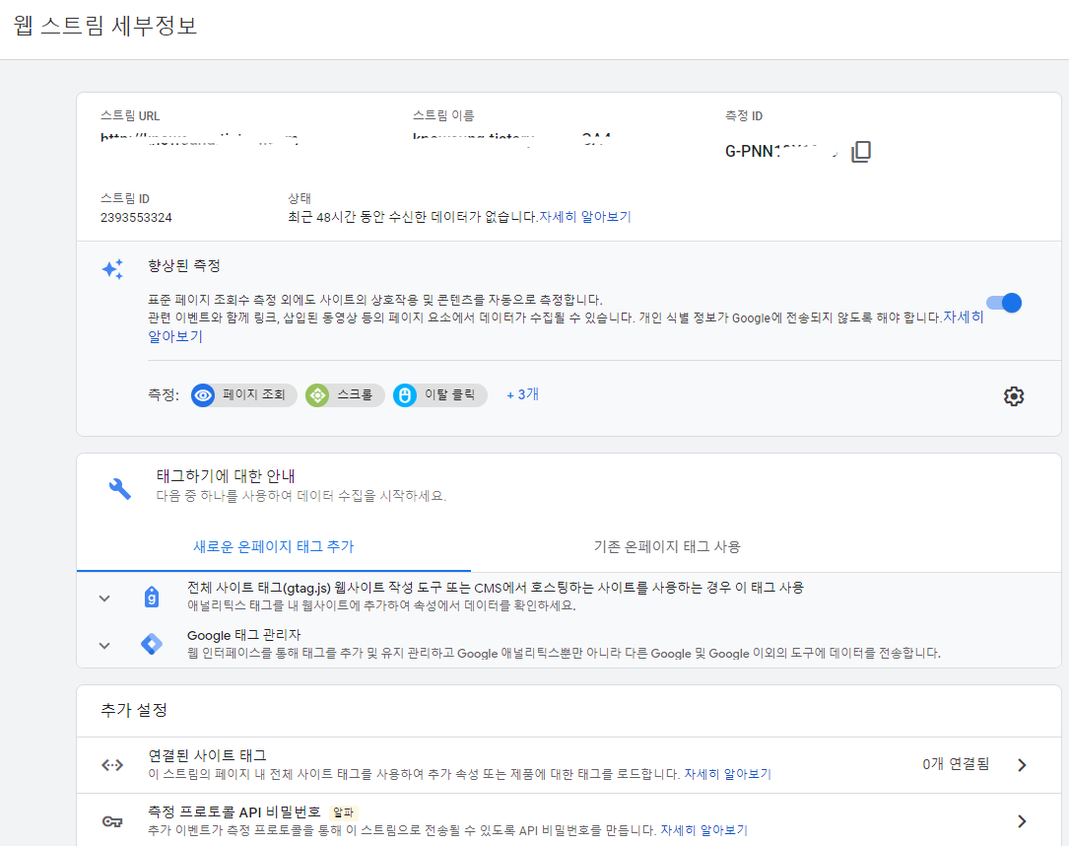Image resolution: width=1069 pixels, height=846 pixels.
Task: Click the 측정 프로토콜 API 비밀번호 row title
Action: [x=234, y=811]
